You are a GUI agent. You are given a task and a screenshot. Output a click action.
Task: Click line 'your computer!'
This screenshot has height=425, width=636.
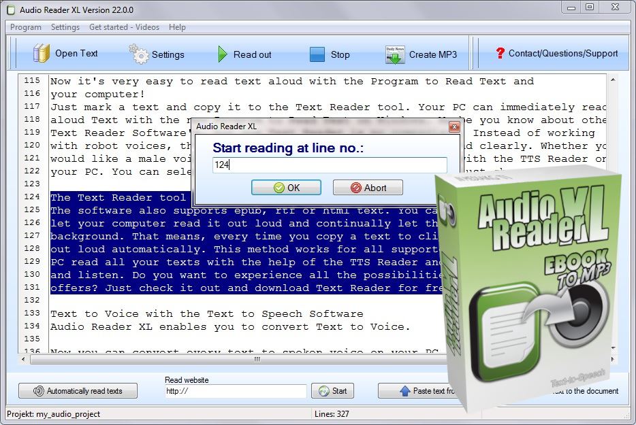point(97,95)
